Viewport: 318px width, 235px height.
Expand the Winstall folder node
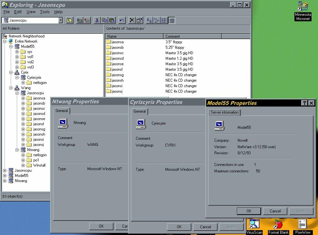pyautogui.click(x=23, y=165)
